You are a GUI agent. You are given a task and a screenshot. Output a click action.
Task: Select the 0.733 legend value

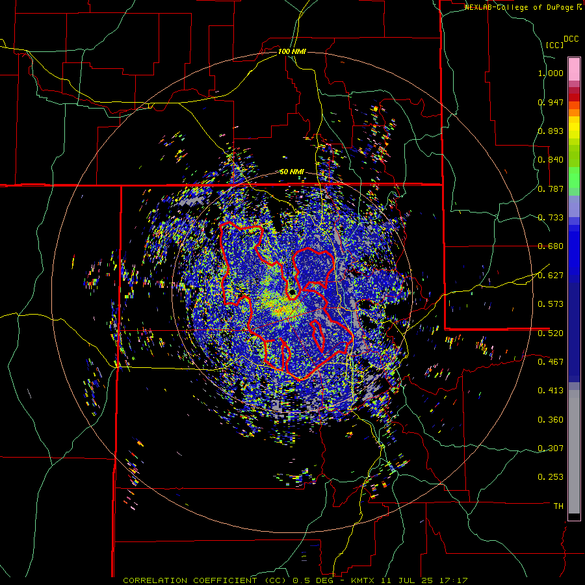click(x=551, y=218)
